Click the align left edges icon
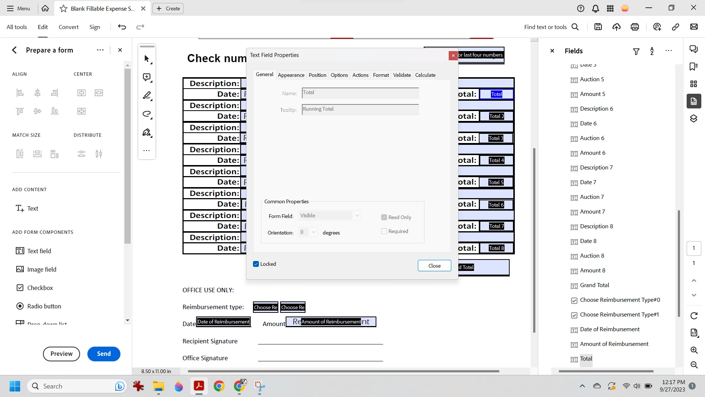Viewport: 705px width, 397px height. tap(20, 93)
